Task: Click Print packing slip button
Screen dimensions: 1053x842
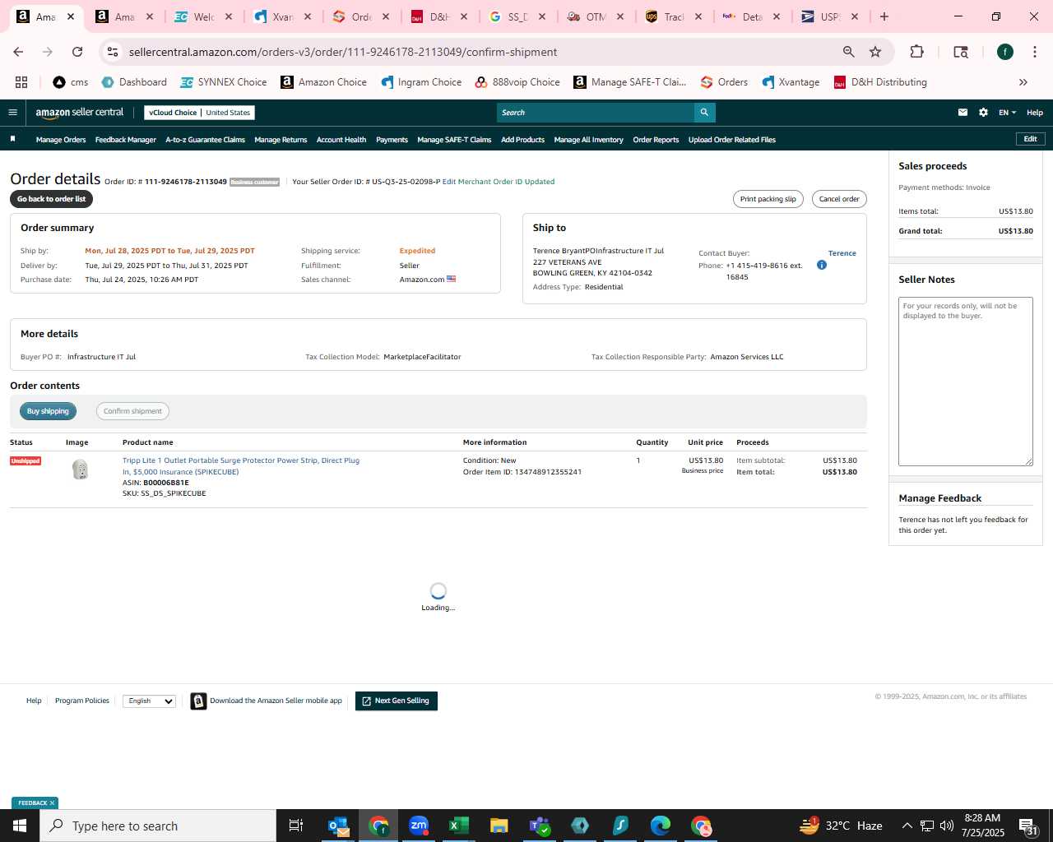Action: point(768,199)
